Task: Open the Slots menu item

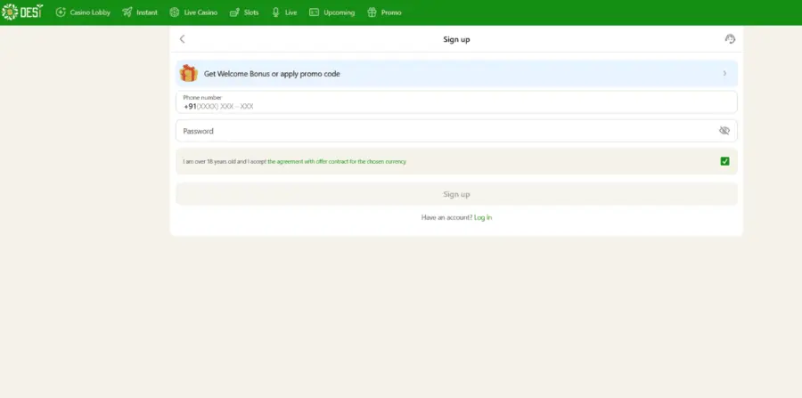Action: tap(244, 12)
